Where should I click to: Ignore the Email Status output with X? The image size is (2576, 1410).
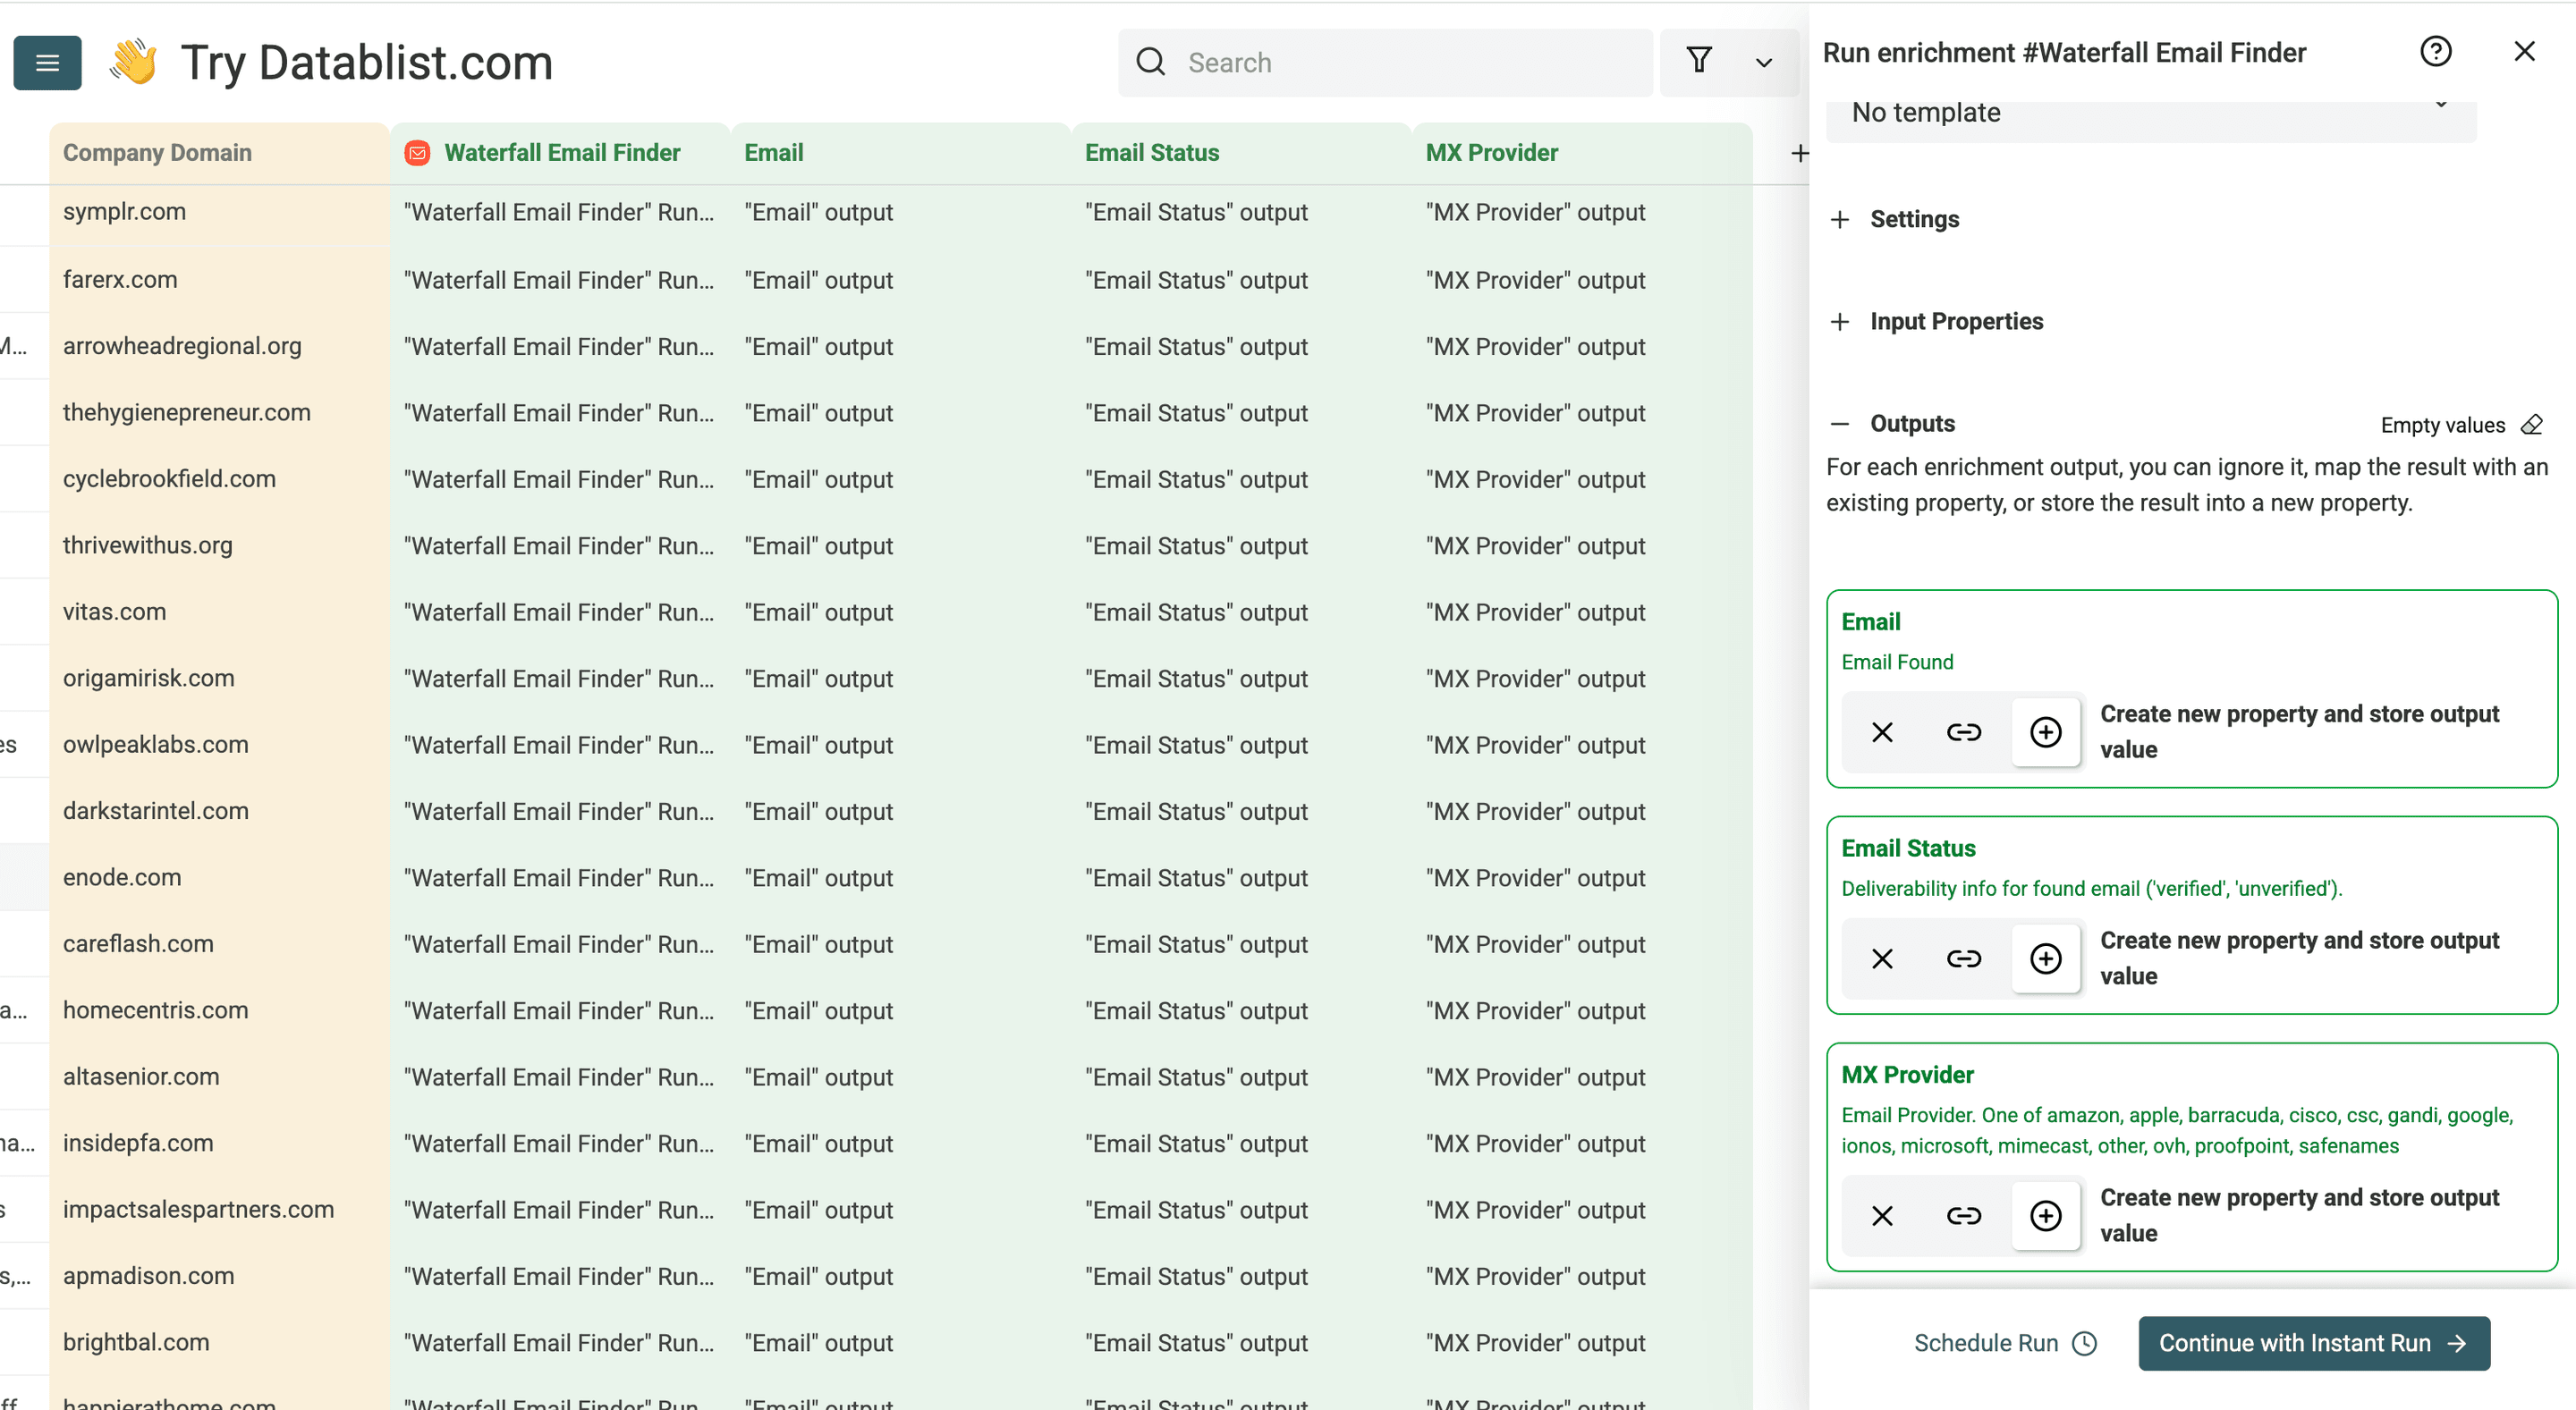1882,959
